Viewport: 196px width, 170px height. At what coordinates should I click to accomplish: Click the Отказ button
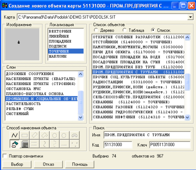click(48, 164)
